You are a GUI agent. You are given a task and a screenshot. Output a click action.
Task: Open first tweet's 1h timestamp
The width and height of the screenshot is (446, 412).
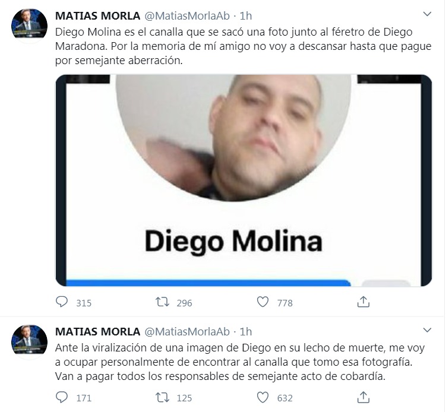pos(246,15)
